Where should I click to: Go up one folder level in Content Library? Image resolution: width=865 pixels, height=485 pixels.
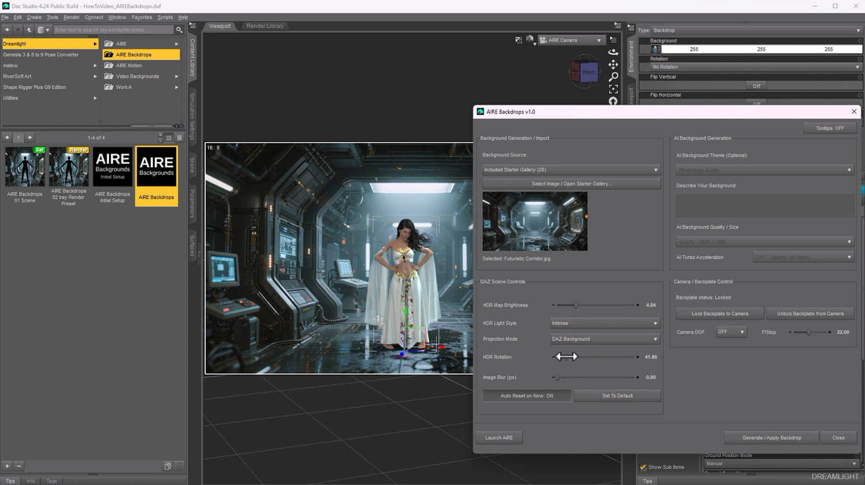[28, 29]
